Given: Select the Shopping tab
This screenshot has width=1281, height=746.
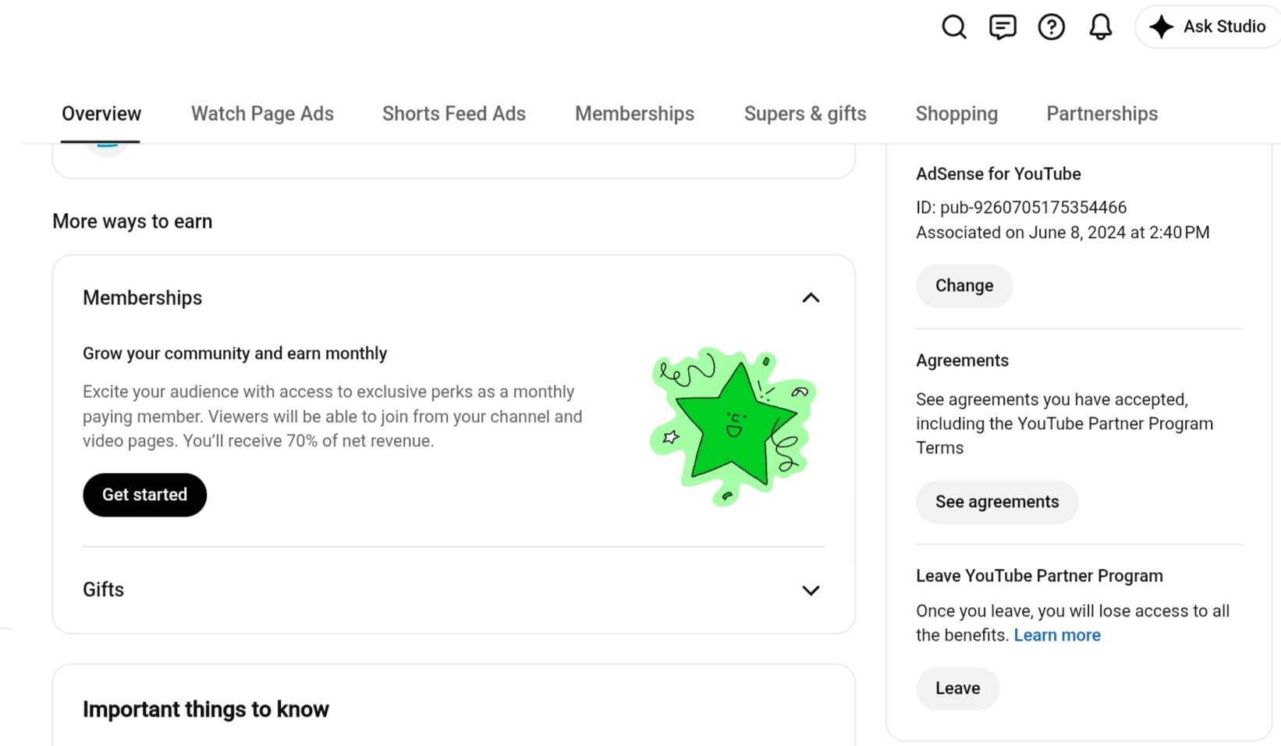Looking at the screenshot, I should coord(956,114).
